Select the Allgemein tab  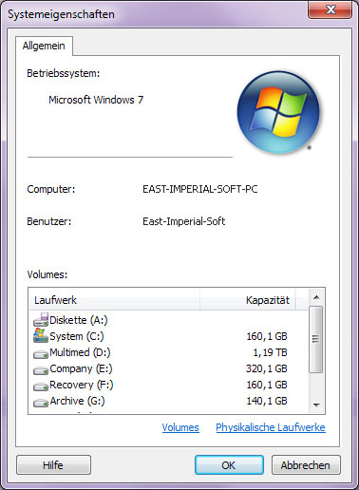[x=44, y=46]
